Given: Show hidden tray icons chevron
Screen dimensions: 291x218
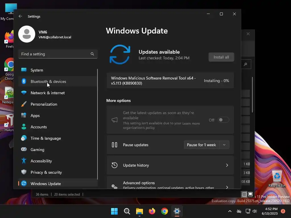Looking at the screenshot, I should click(230, 211).
